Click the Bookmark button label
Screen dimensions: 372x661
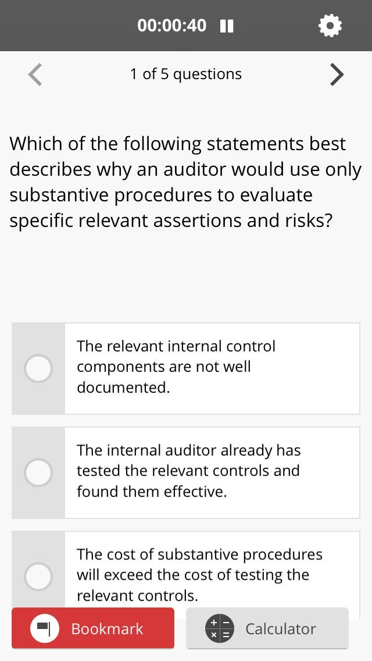pos(107,629)
